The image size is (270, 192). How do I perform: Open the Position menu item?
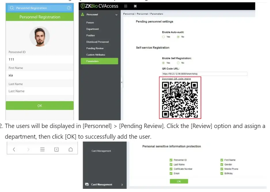[91, 35]
